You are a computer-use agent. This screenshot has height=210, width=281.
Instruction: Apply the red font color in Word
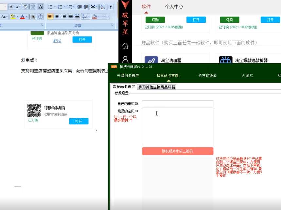pos(22,17)
